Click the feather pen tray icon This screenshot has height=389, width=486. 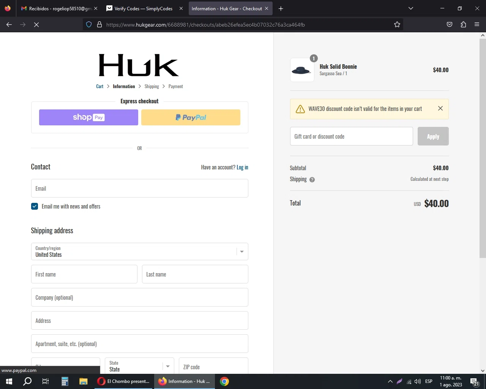[399, 381]
